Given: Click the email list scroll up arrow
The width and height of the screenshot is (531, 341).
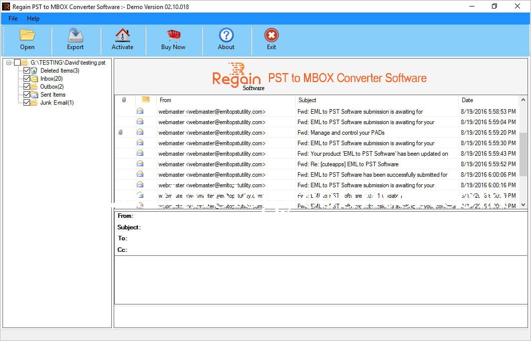Looking at the screenshot, I should click(x=523, y=100).
